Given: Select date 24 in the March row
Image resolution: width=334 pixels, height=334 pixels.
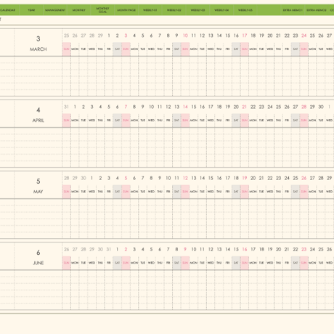Looking at the screenshot, I should 304,36.
